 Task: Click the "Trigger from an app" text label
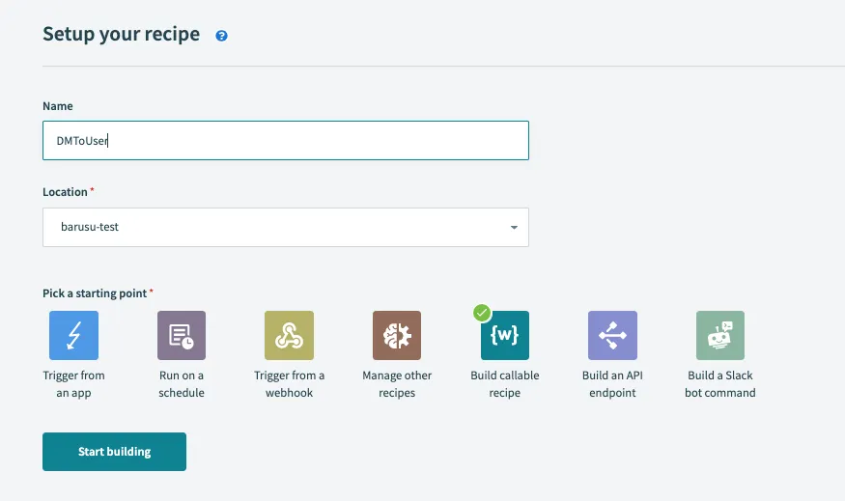[73, 384]
